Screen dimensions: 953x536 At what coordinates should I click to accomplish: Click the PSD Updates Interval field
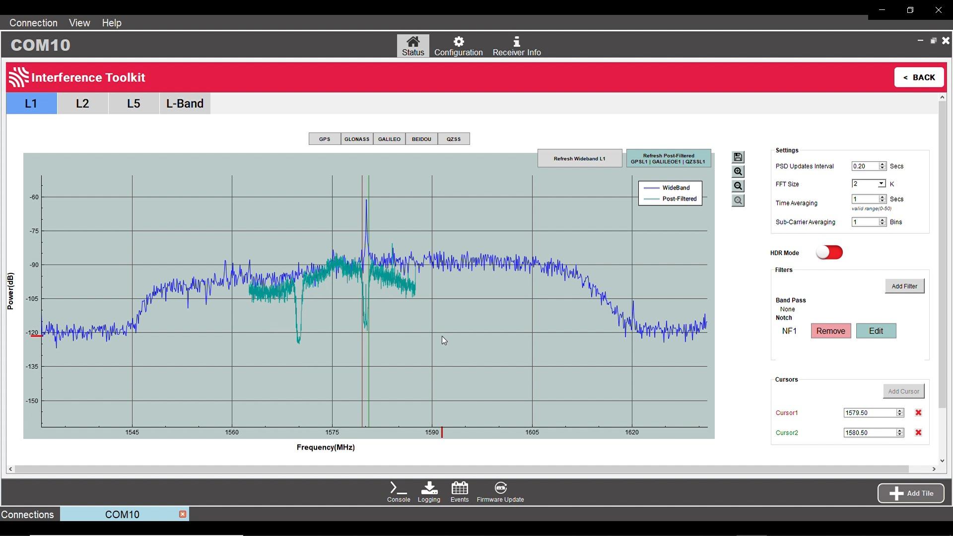coord(865,166)
